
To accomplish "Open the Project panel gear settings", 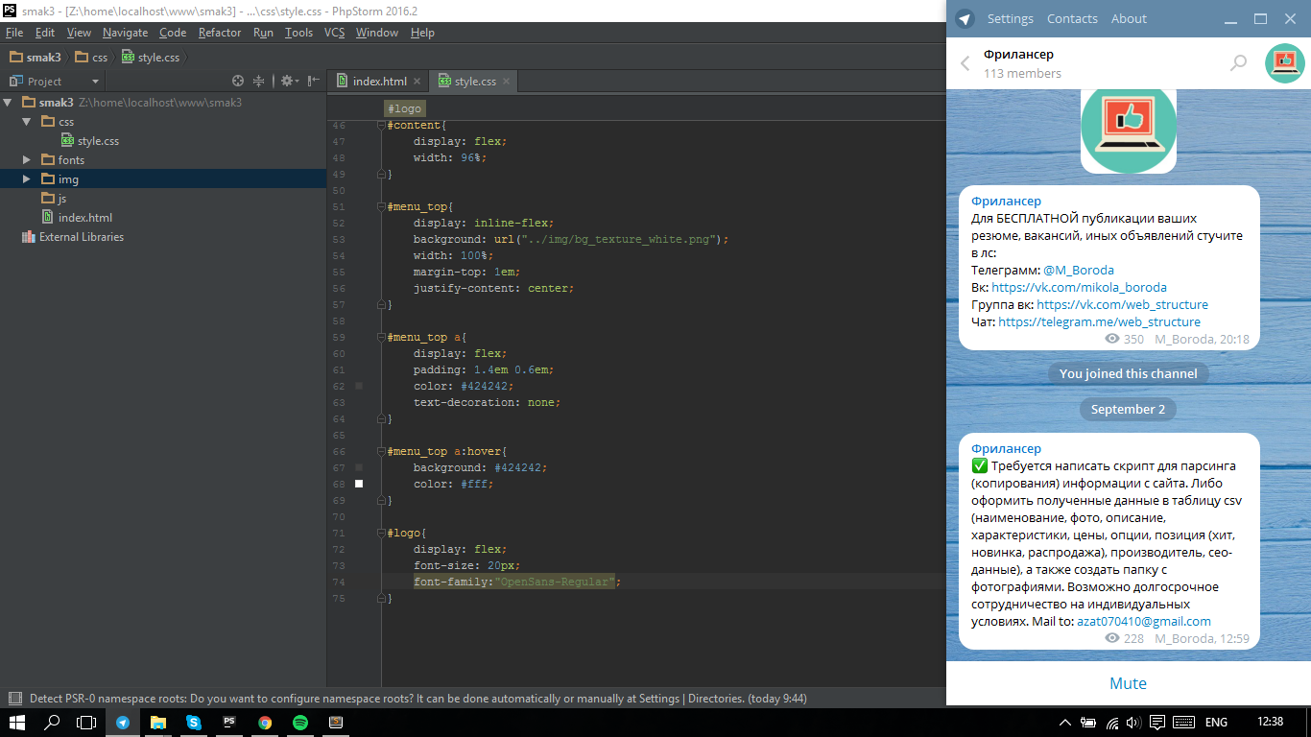I will pyautogui.click(x=287, y=82).
